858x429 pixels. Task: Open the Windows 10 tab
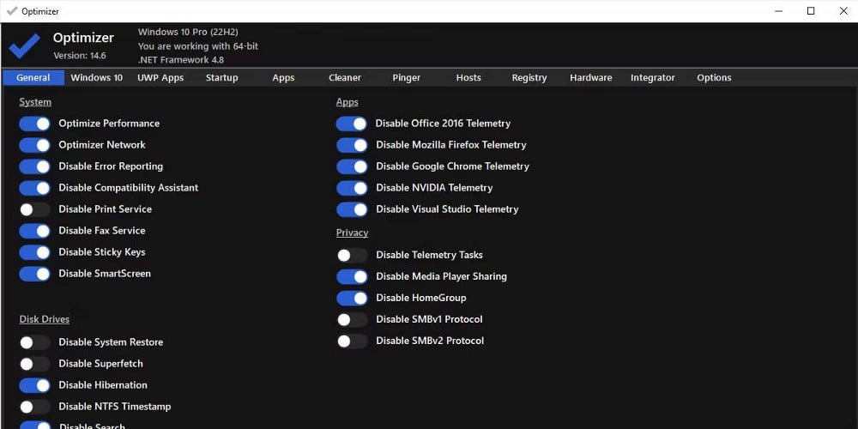click(x=97, y=78)
